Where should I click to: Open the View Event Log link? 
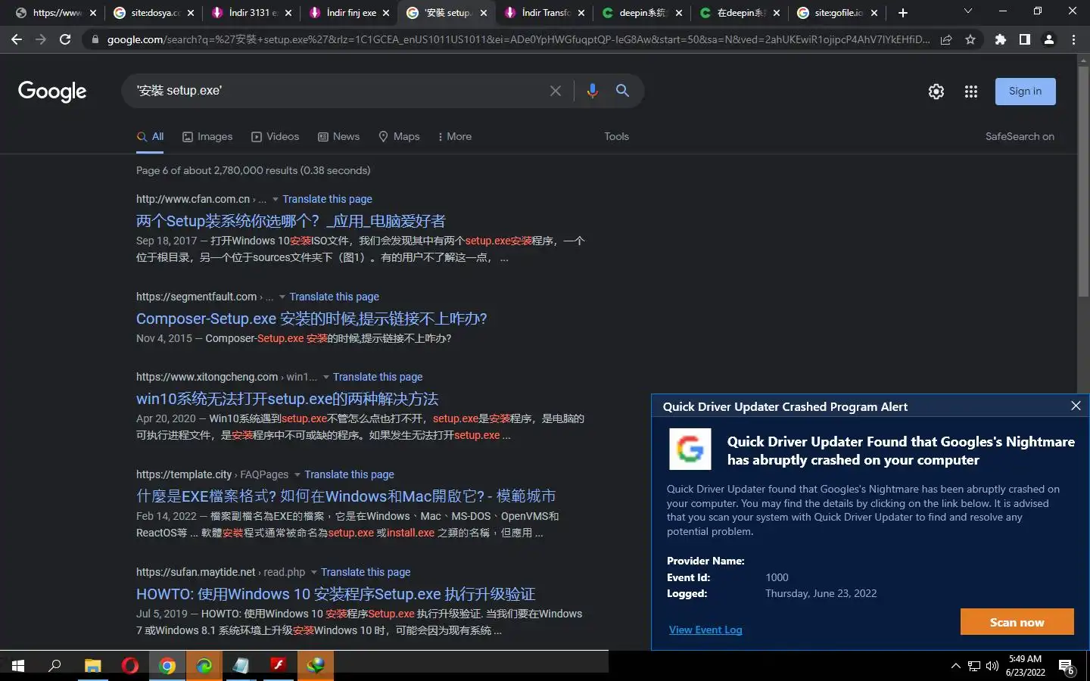pyautogui.click(x=705, y=630)
